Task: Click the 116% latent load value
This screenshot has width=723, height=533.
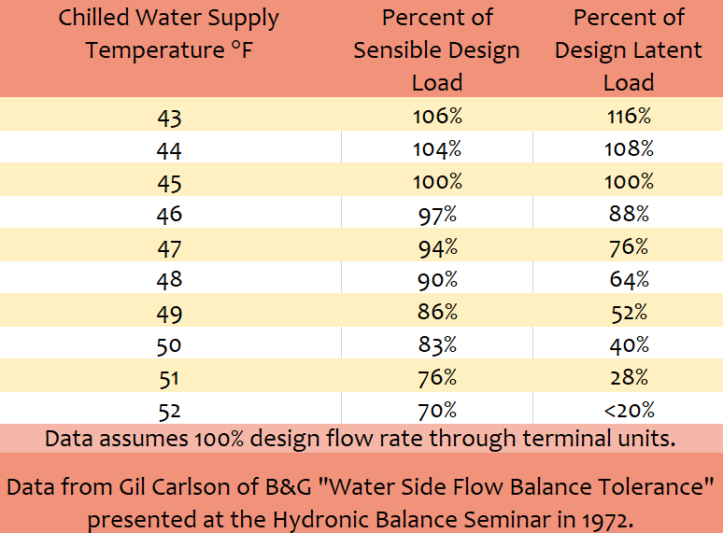Action: point(629,116)
